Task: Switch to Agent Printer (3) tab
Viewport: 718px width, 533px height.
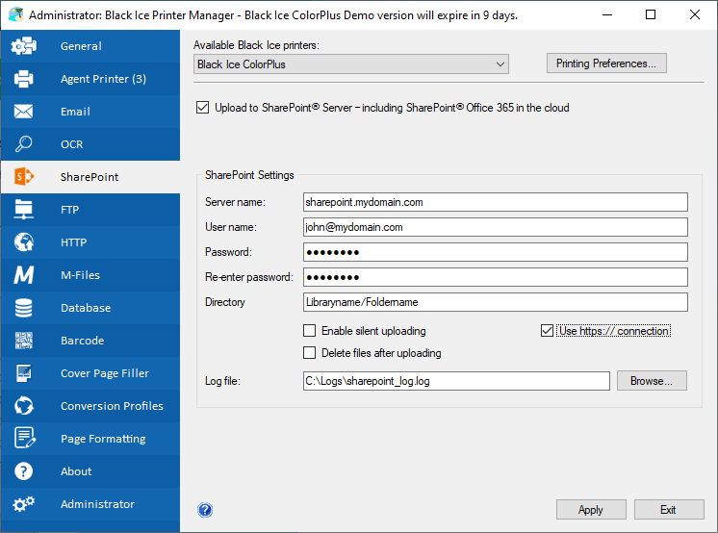Action: [x=104, y=79]
